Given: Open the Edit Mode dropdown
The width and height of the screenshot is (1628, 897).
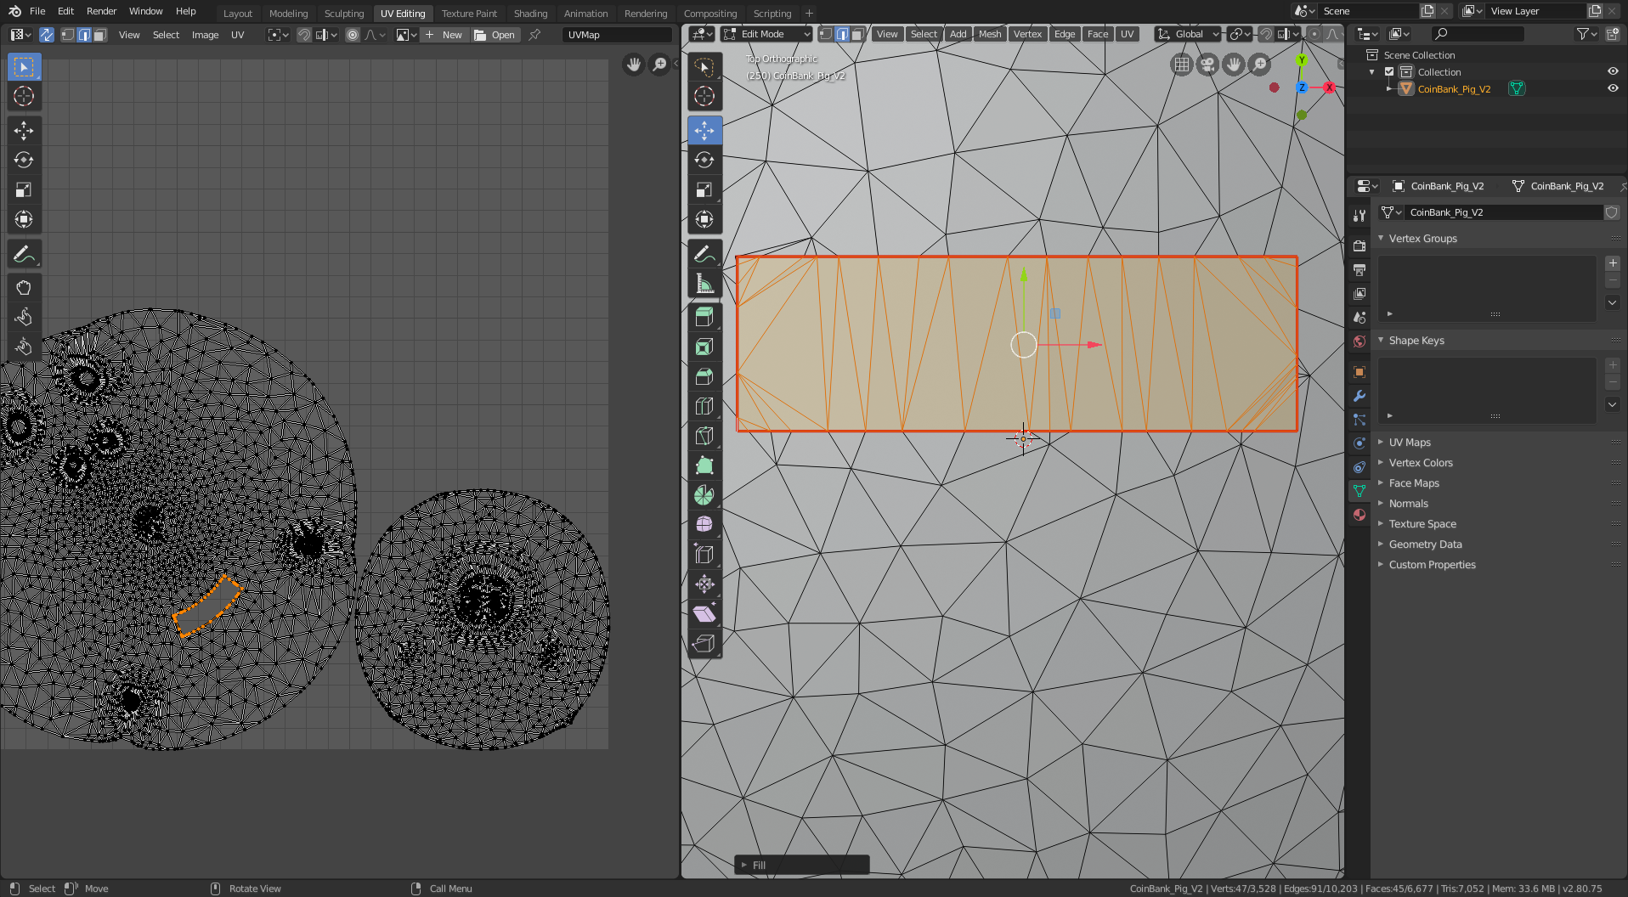Looking at the screenshot, I should 766,34.
